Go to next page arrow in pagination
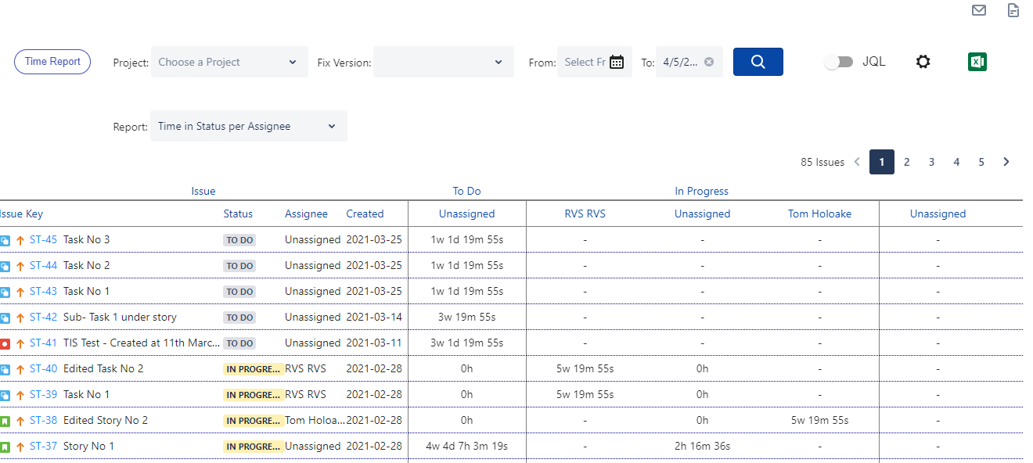The height and width of the screenshot is (463, 1033). pyautogui.click(x=1006, y=162)
